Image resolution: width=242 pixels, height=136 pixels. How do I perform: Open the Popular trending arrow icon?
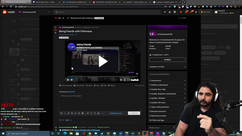[165, 12]
